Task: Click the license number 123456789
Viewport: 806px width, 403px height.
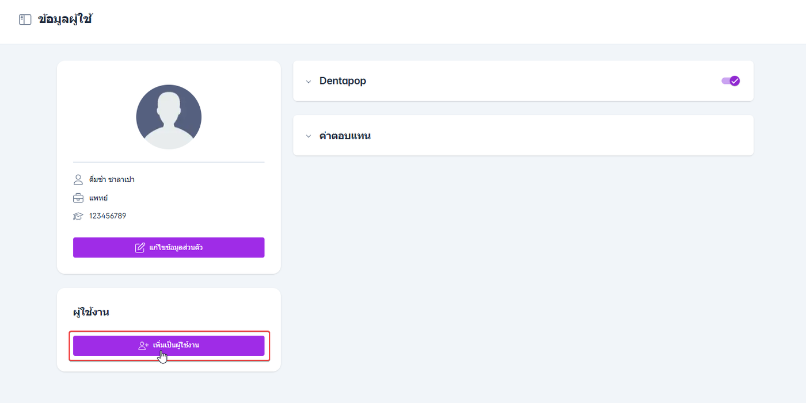Action: [x=108, y=216]
